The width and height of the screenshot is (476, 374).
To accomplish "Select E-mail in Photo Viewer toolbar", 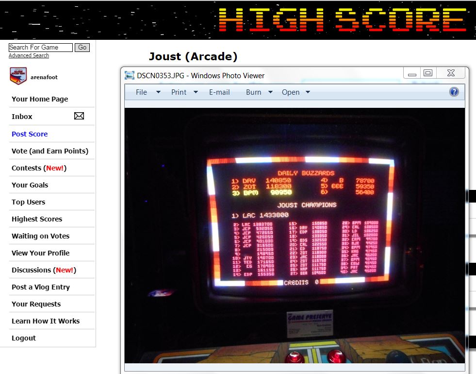I will [219, 92].
